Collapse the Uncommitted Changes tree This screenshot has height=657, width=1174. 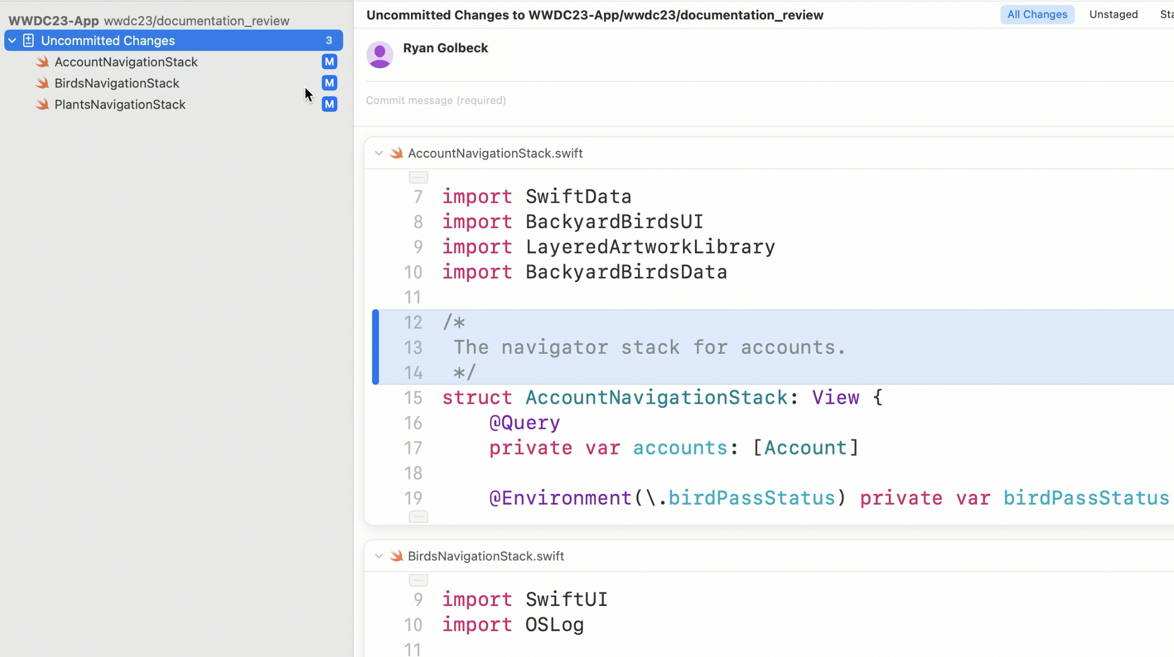12,41
